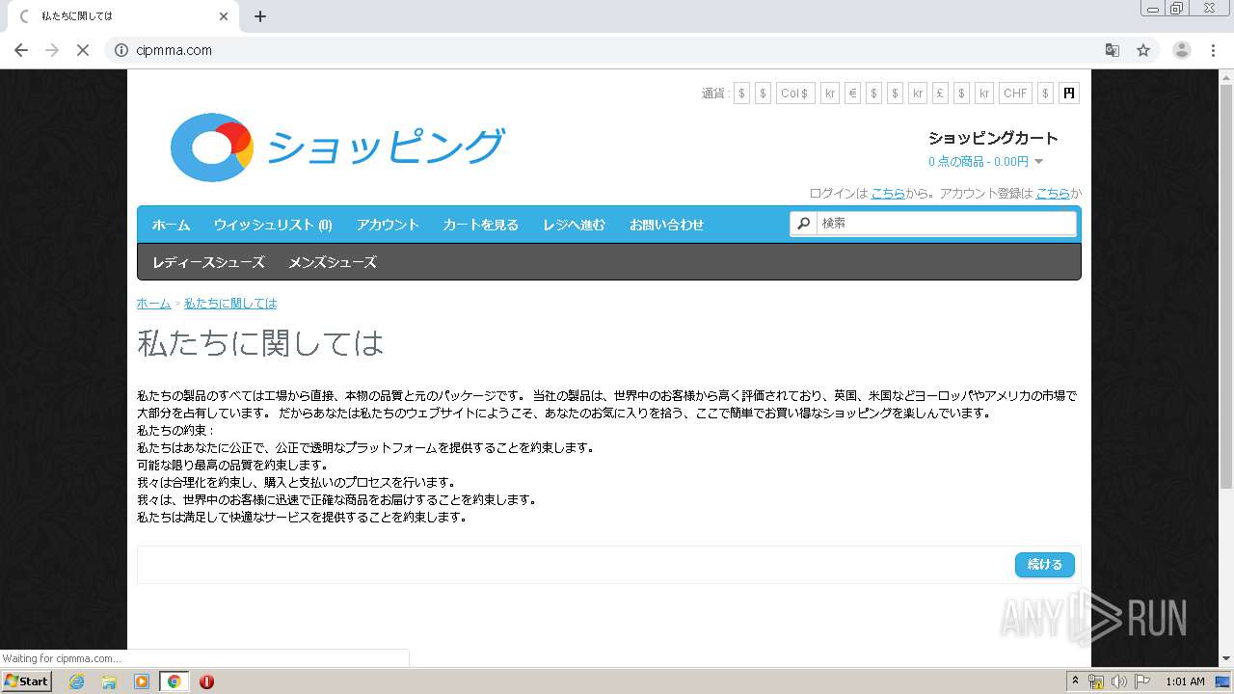Click the search magnifier icon
Screen dimensions: 1234x694
coord(803,224)
